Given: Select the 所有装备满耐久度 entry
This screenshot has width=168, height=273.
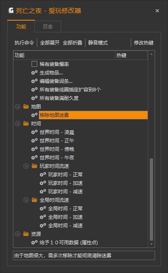Looking at the screenshot, I should point(59,98).
